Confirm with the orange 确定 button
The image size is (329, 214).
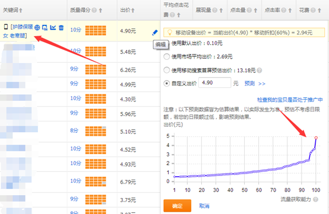click(178, 206)
